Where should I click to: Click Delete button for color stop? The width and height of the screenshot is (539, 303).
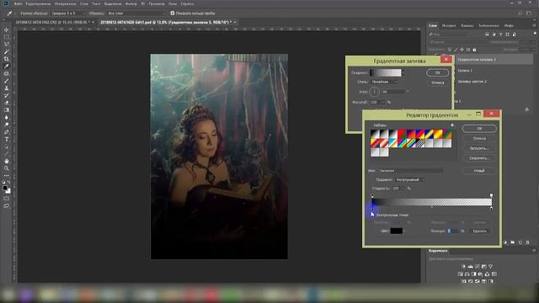coord(479,231)
